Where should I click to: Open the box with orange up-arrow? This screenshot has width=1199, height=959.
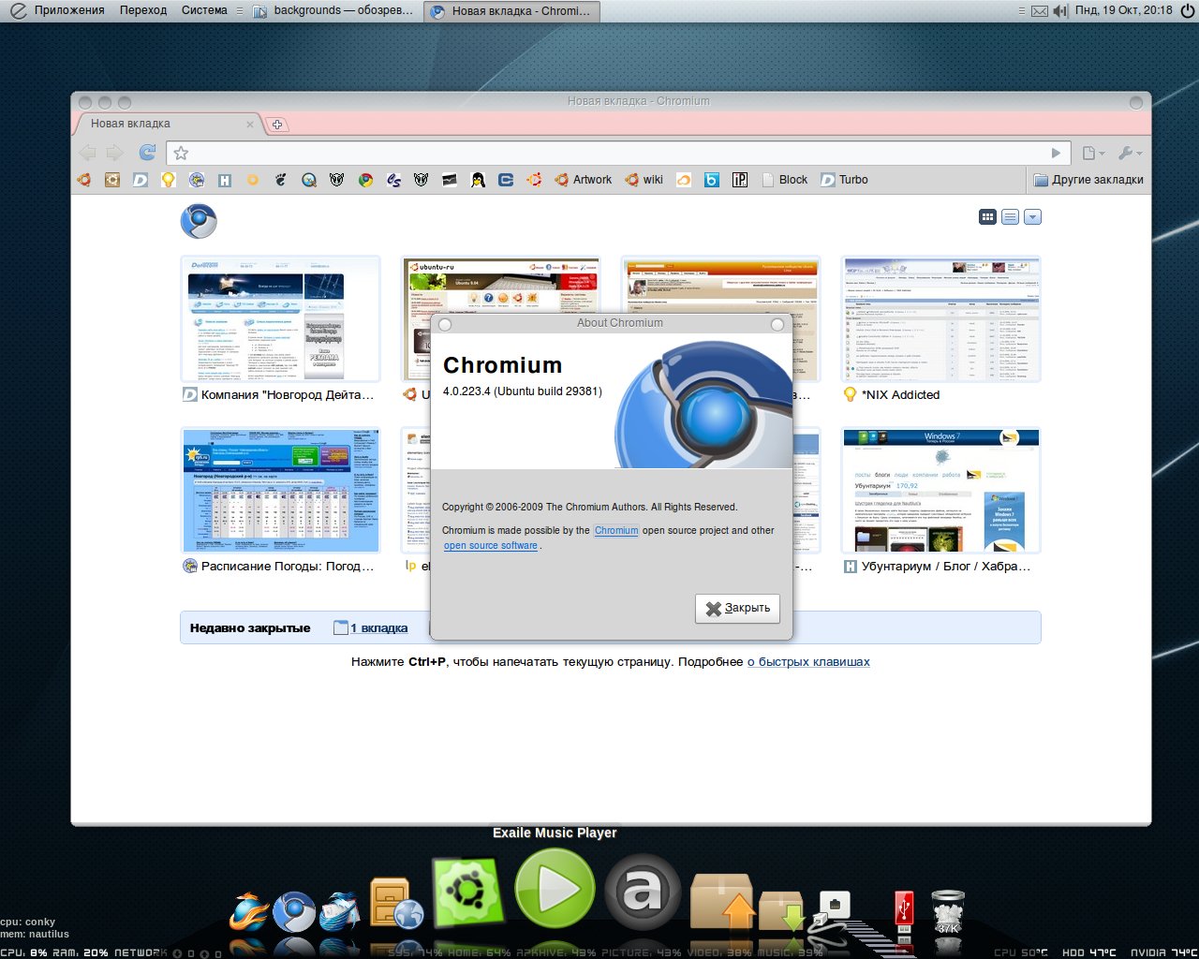click(722, 901)
